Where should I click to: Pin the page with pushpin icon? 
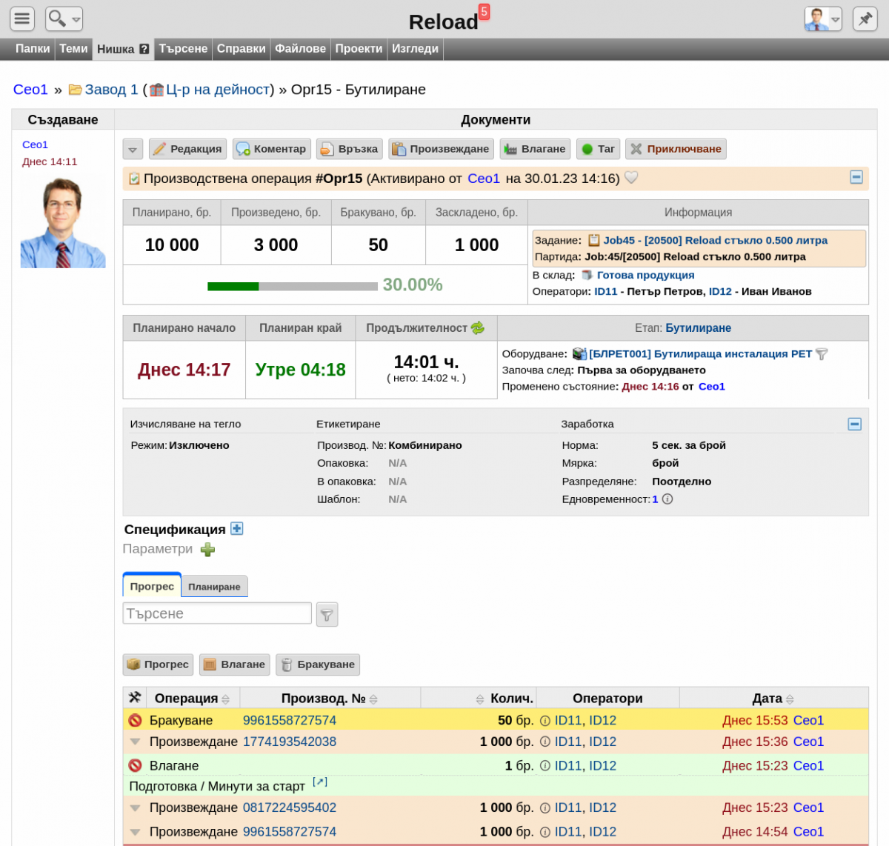865,19
